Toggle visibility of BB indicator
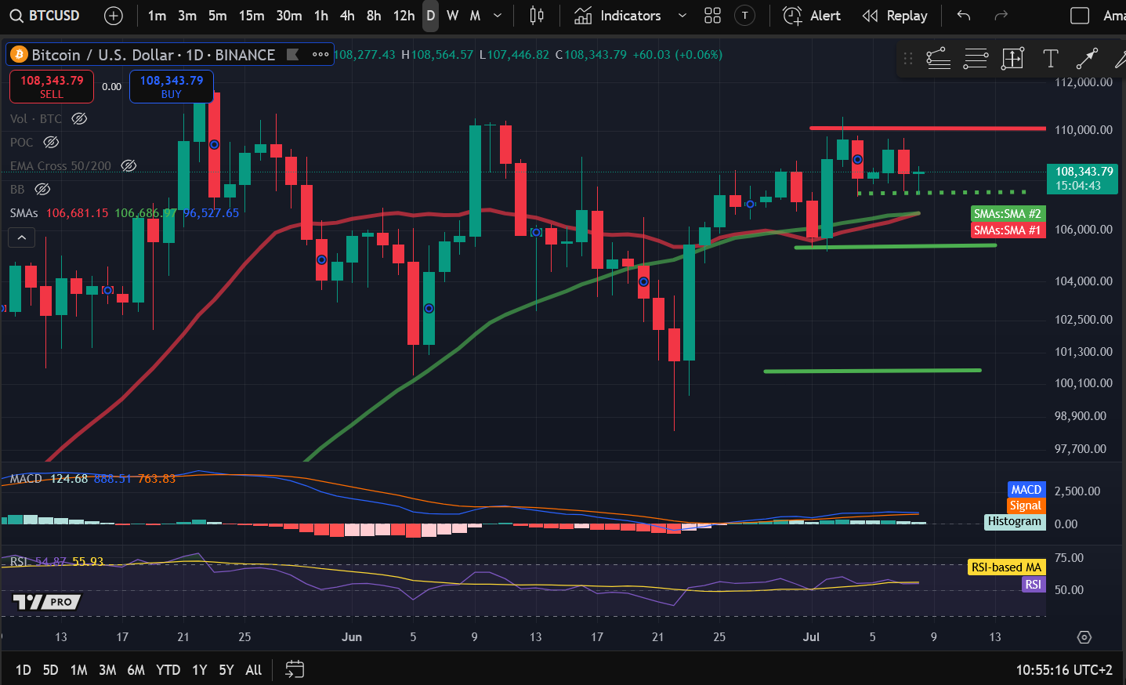This screenshot has width=1126, height=685. (x=42, y=189)
